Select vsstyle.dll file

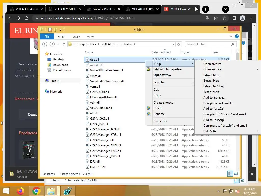pos(97,65)
